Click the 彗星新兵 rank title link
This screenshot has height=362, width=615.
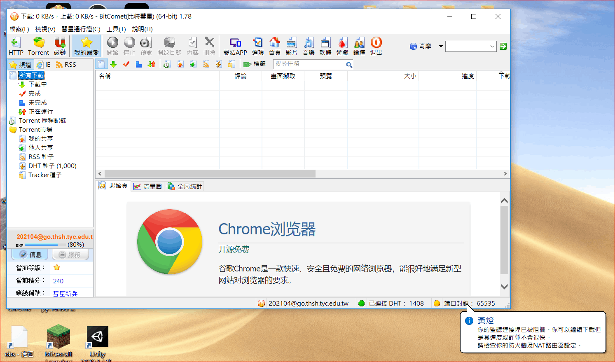[x=65, y=293]
